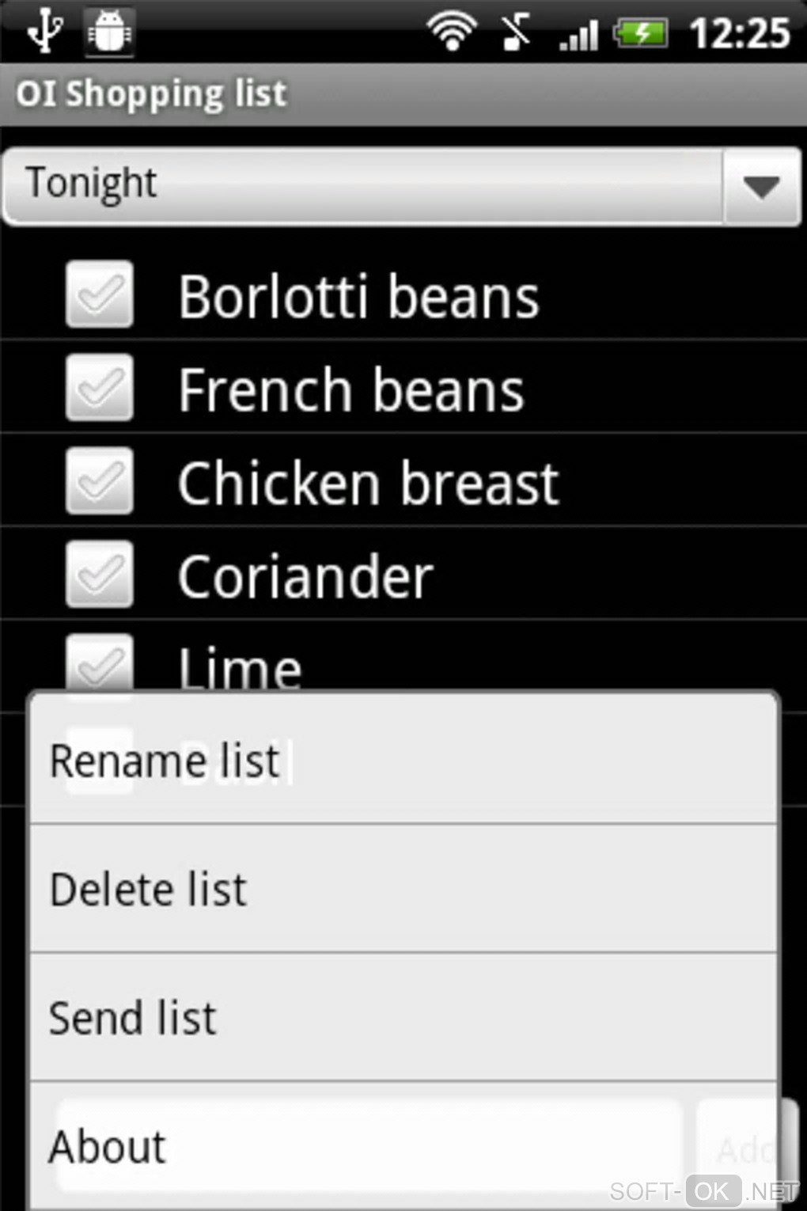This screenshot has width=807, height=1211.
Task: Select Delete list menu option
Action: coord(403,889)
